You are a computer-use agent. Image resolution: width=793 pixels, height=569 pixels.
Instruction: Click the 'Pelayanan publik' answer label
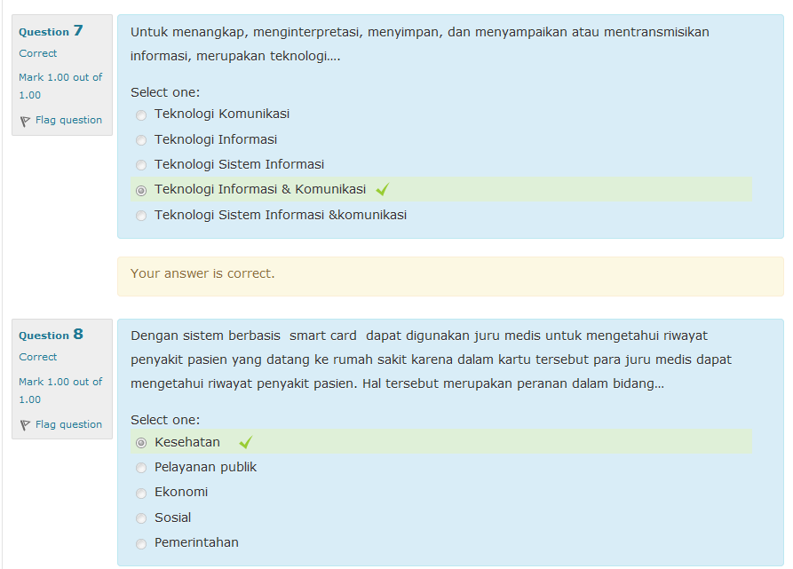point(205,468)
